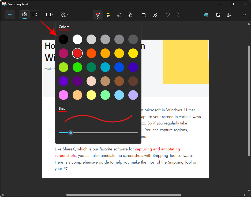Click the vertical scrollbar thumb
This screenshot has height=197, width=251.
click(249, 101)
